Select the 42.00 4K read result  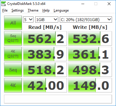tap(45, 85)
